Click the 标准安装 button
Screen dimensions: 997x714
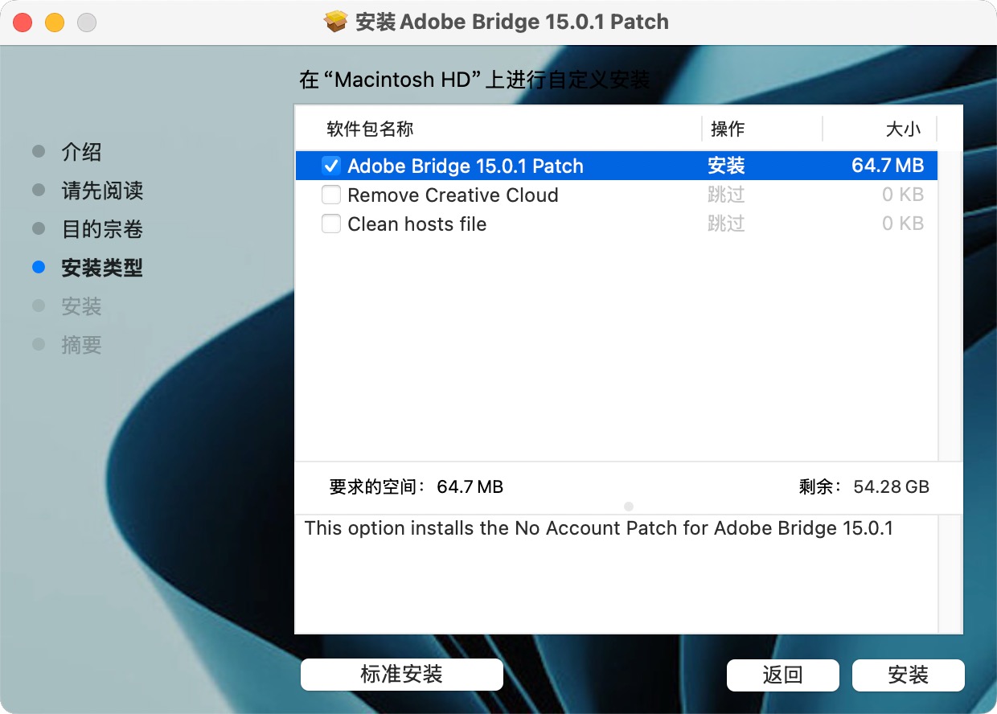coord(401,675)
